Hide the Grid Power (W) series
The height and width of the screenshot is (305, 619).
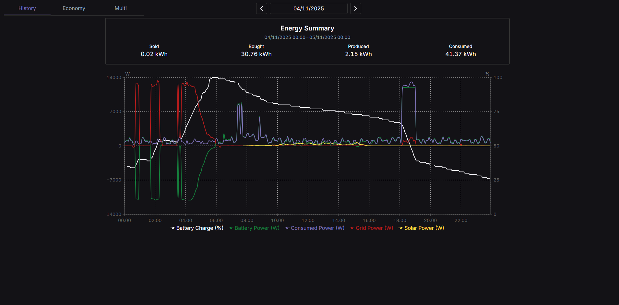tap(374, 228)
